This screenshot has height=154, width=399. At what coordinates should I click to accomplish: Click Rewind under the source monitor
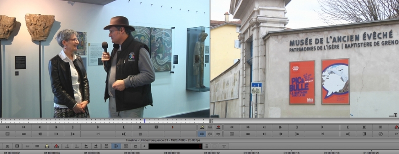click(x=8, y=127)
